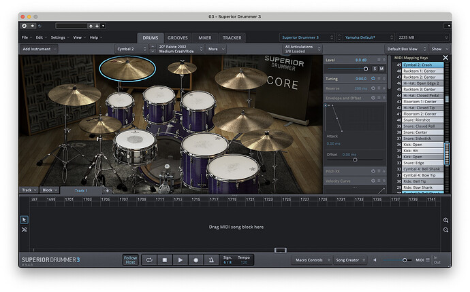Viewport: 470px width, 292px height.
Task: Toggle the Reverse power switch
Action: pyautogui.click(x=373, y=88)
